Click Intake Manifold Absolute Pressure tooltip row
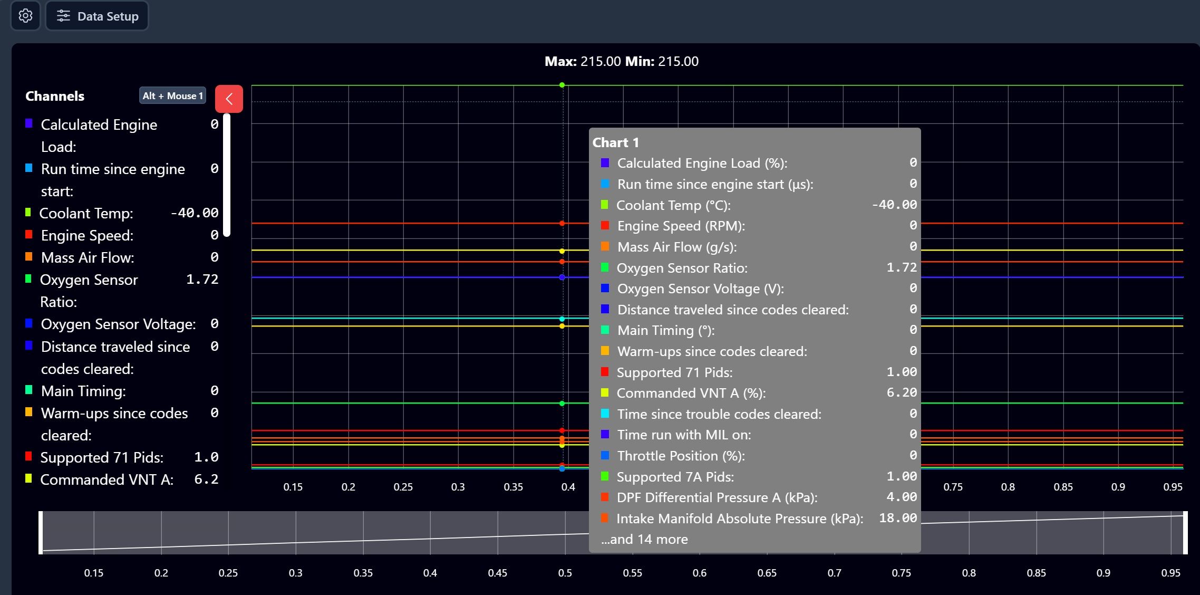Viewport: 1200px width, 595px height. (759, 519)
